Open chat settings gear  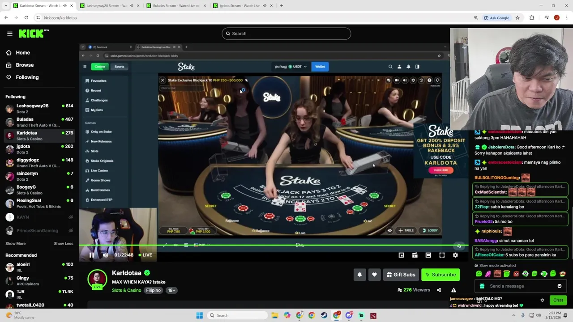542,300
